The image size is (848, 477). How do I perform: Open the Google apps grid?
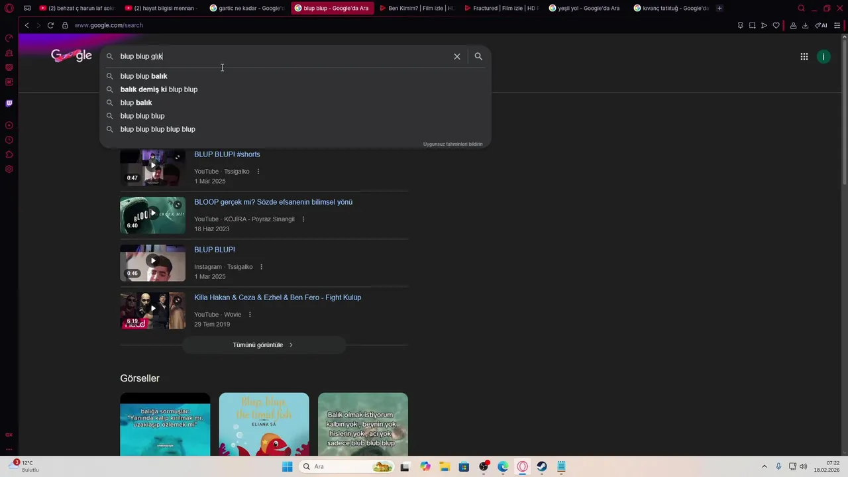tap(804, 56)
